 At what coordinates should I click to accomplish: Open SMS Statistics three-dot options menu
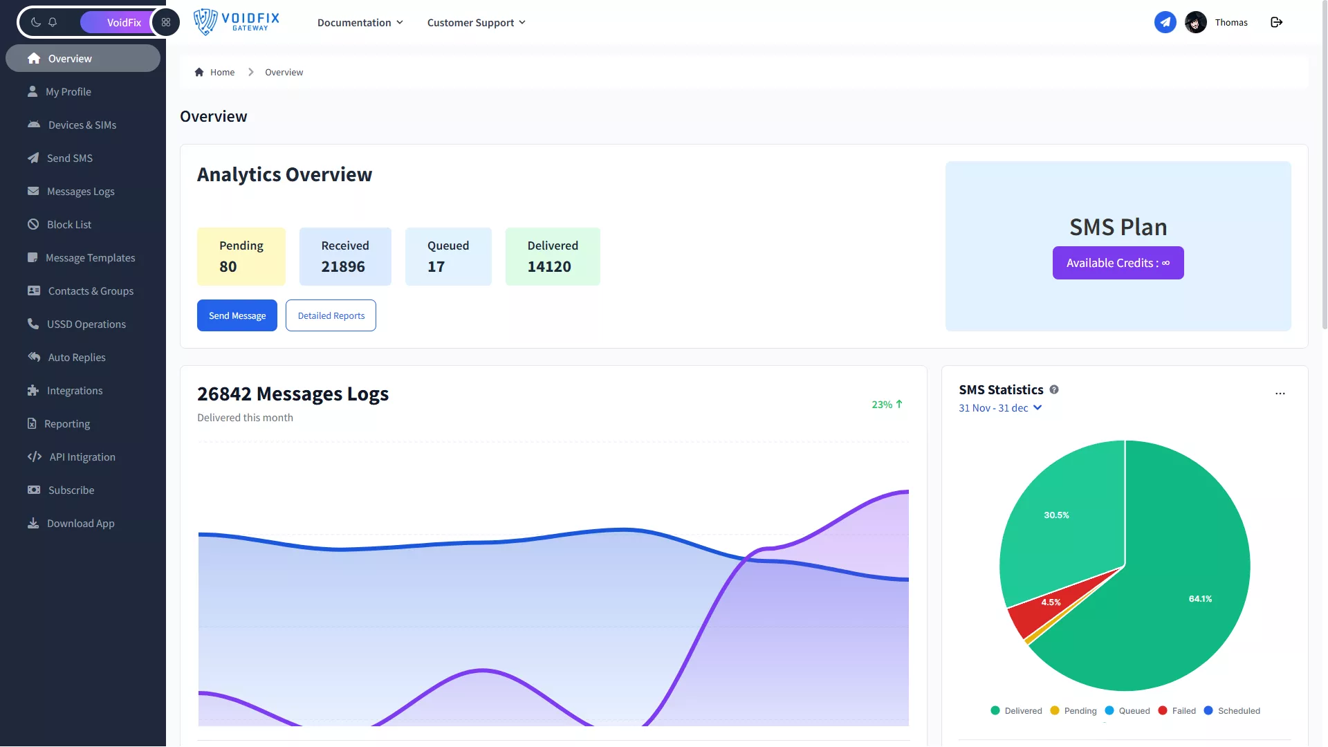1280,394
